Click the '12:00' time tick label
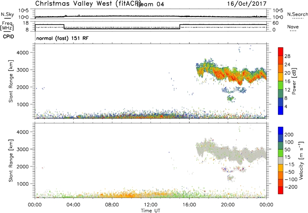This screenshot has width=308, height=213. [x=151, y=205]
